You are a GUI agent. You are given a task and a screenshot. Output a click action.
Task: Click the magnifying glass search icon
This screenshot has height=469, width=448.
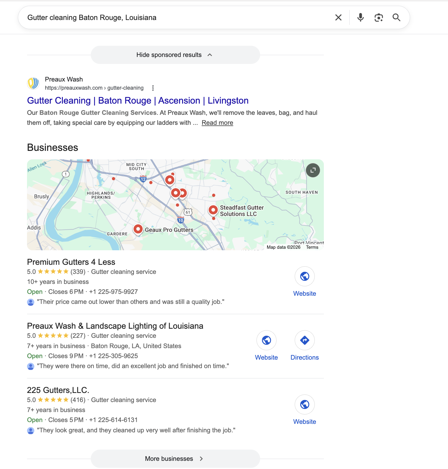point(396,18)
